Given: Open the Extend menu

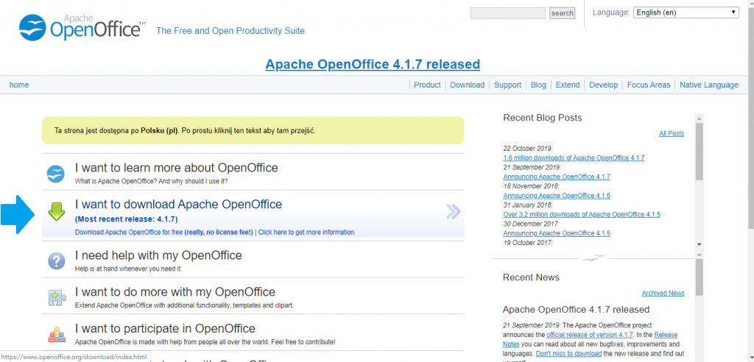Looking at the screenshot, I should click(568, 85).
